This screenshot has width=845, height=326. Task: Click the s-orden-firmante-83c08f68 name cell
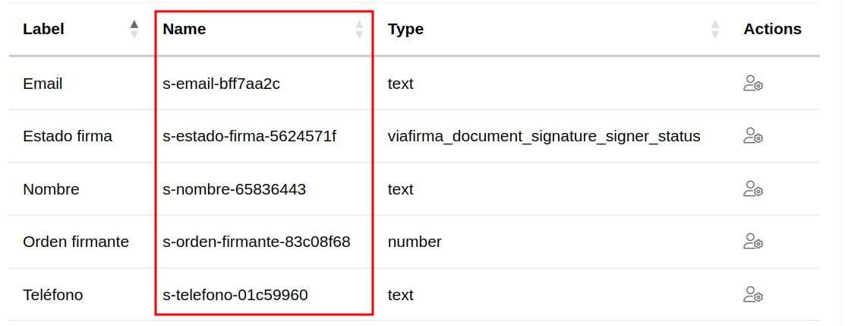pos(257,242)
